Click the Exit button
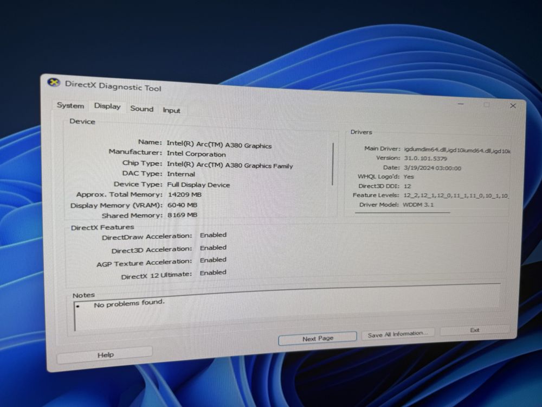542x407 pixels. coord(475,330)
